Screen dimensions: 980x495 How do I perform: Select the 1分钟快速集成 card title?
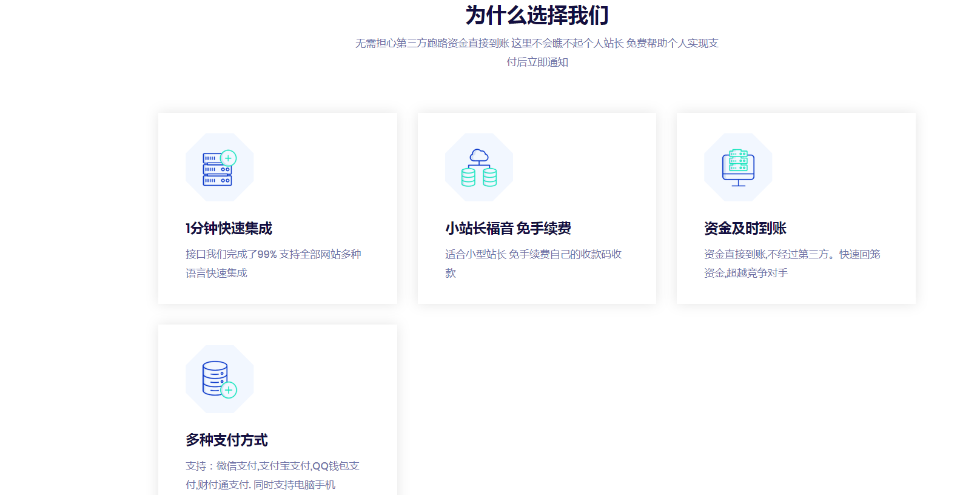point(229,228)
